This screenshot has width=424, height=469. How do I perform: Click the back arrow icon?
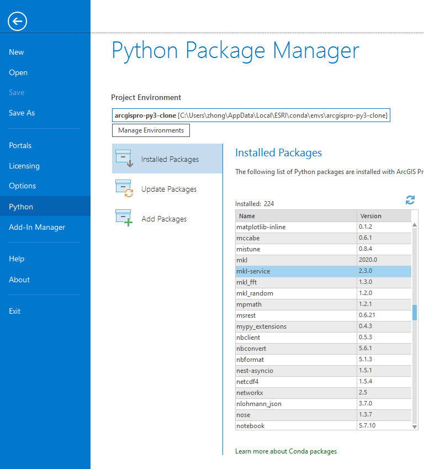coord(17,22)
